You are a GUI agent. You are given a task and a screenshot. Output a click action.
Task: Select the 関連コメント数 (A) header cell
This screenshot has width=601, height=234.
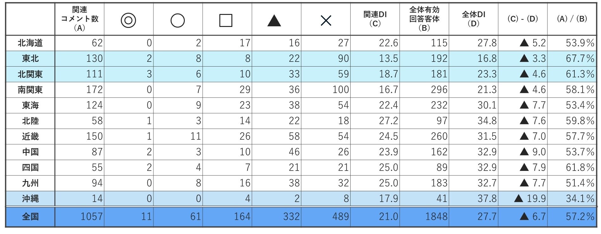(80, 19)
